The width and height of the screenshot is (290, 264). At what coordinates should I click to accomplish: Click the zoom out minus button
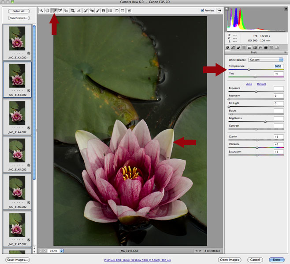(41, 251)
